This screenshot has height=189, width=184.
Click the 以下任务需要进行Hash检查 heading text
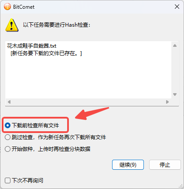click(x=57, y=25)
